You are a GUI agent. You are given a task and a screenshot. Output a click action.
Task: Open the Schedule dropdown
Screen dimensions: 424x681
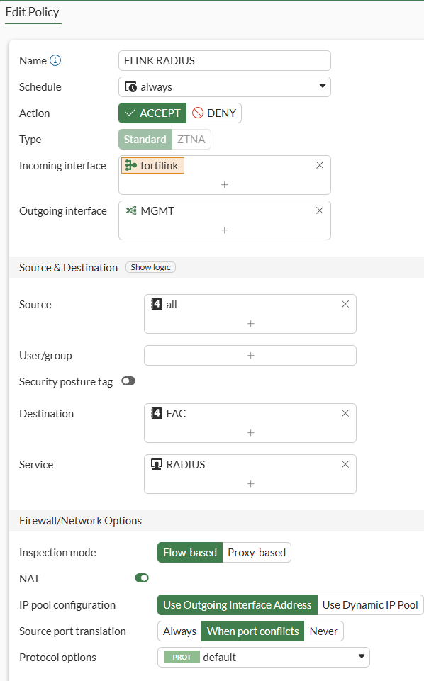coord(225,87)
